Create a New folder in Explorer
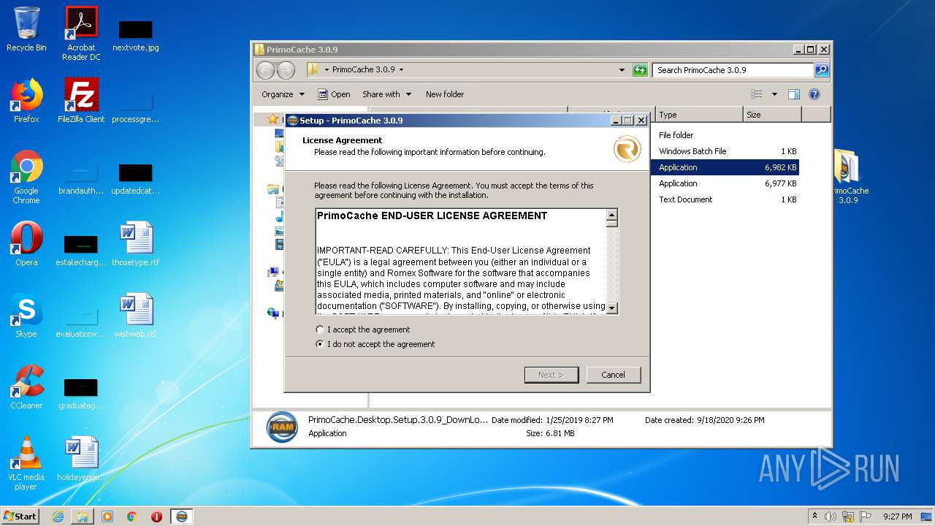Image resolution: width=935 pixels, height=526 pixels. point(445,94)
